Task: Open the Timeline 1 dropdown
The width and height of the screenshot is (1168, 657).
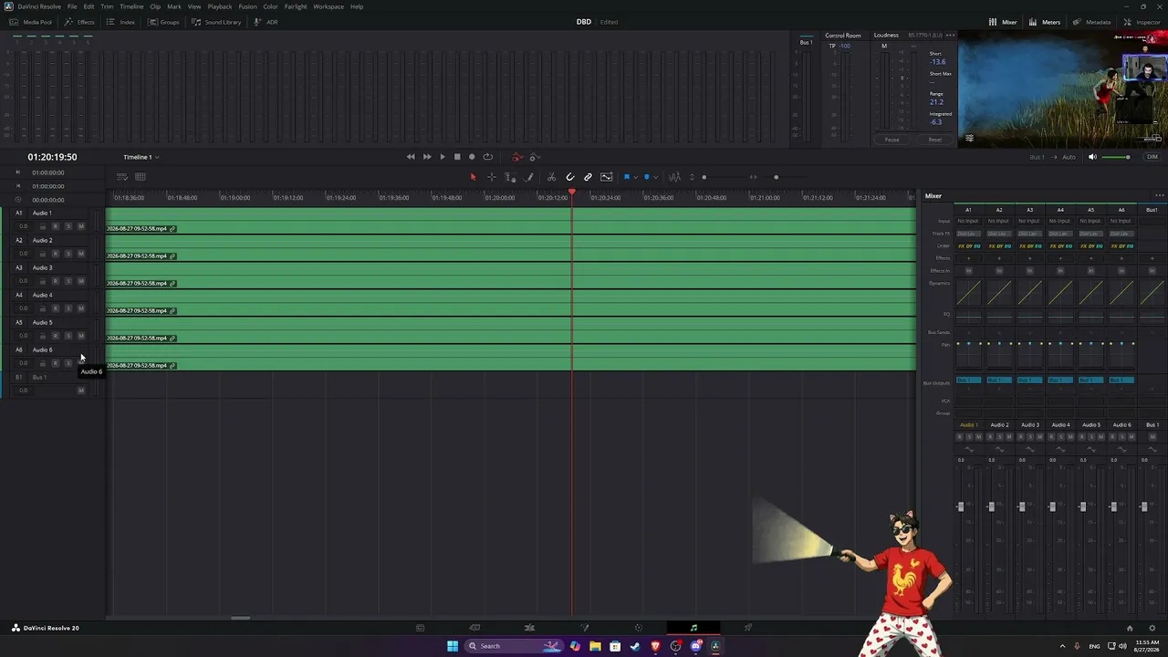Action: [x=141, y=157]
